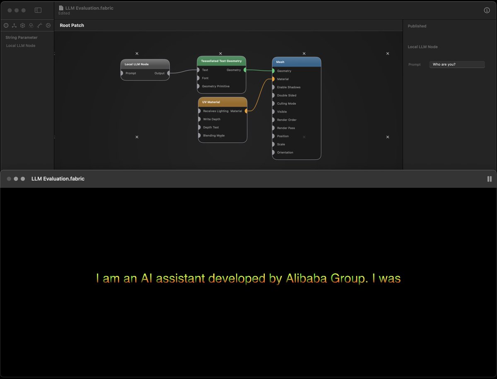The image size is (497, 379).
Task: Select the play-circle library category icon
Action: [x=48, y=26]
